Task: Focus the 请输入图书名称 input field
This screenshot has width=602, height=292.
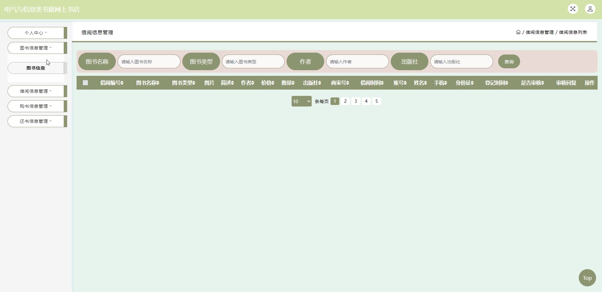Action: [x=149, y=61]
